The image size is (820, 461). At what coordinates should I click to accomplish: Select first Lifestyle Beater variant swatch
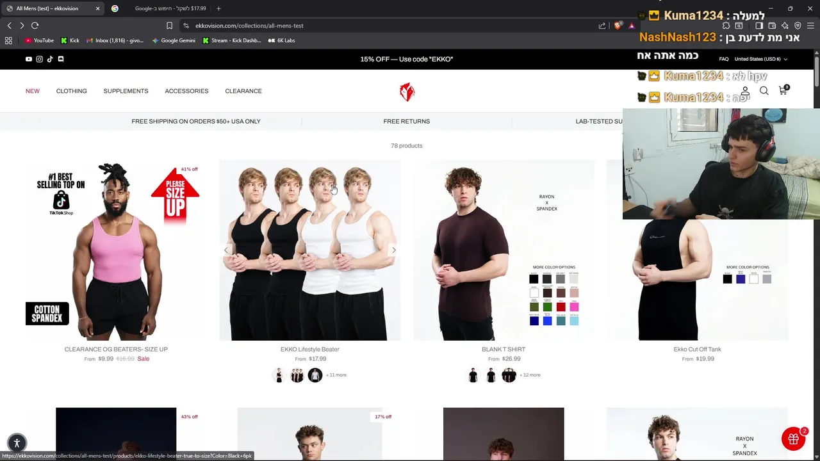279,376
